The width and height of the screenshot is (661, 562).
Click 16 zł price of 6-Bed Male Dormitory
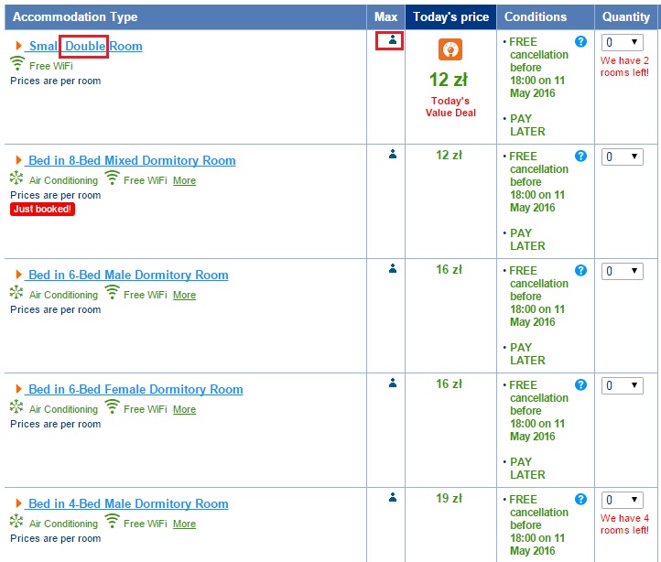tap(449, 269)
